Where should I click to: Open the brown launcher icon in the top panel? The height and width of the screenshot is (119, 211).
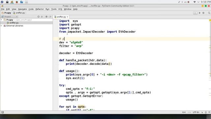[17, 2]
